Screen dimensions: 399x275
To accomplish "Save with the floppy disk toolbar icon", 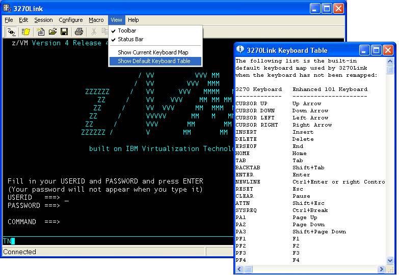I will pos(64,32).
